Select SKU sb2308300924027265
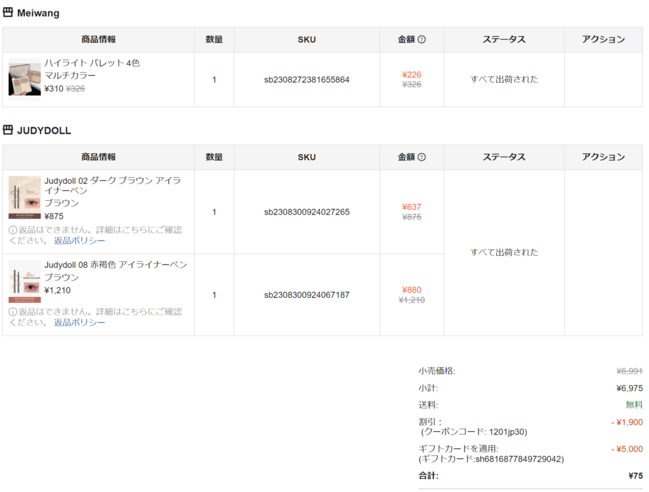Image resolution: width=649 pixels, height=492 pixels. point(307,212)
